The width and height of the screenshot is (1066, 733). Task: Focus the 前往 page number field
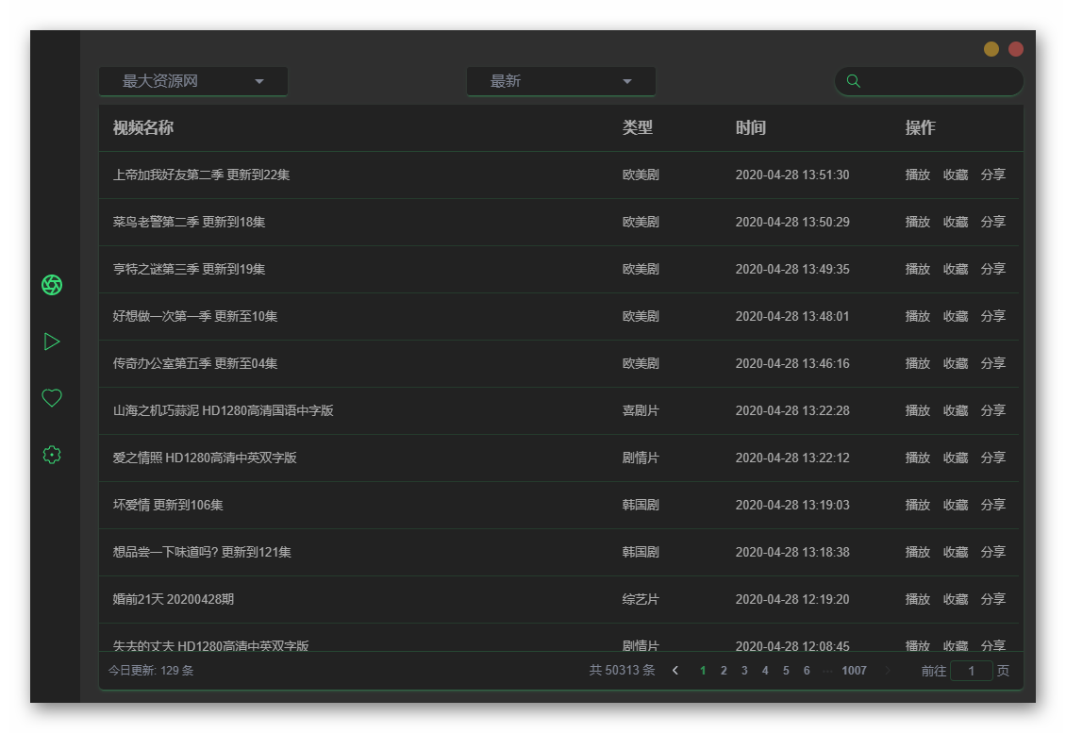pyautogui.click(x=971, y=671)
